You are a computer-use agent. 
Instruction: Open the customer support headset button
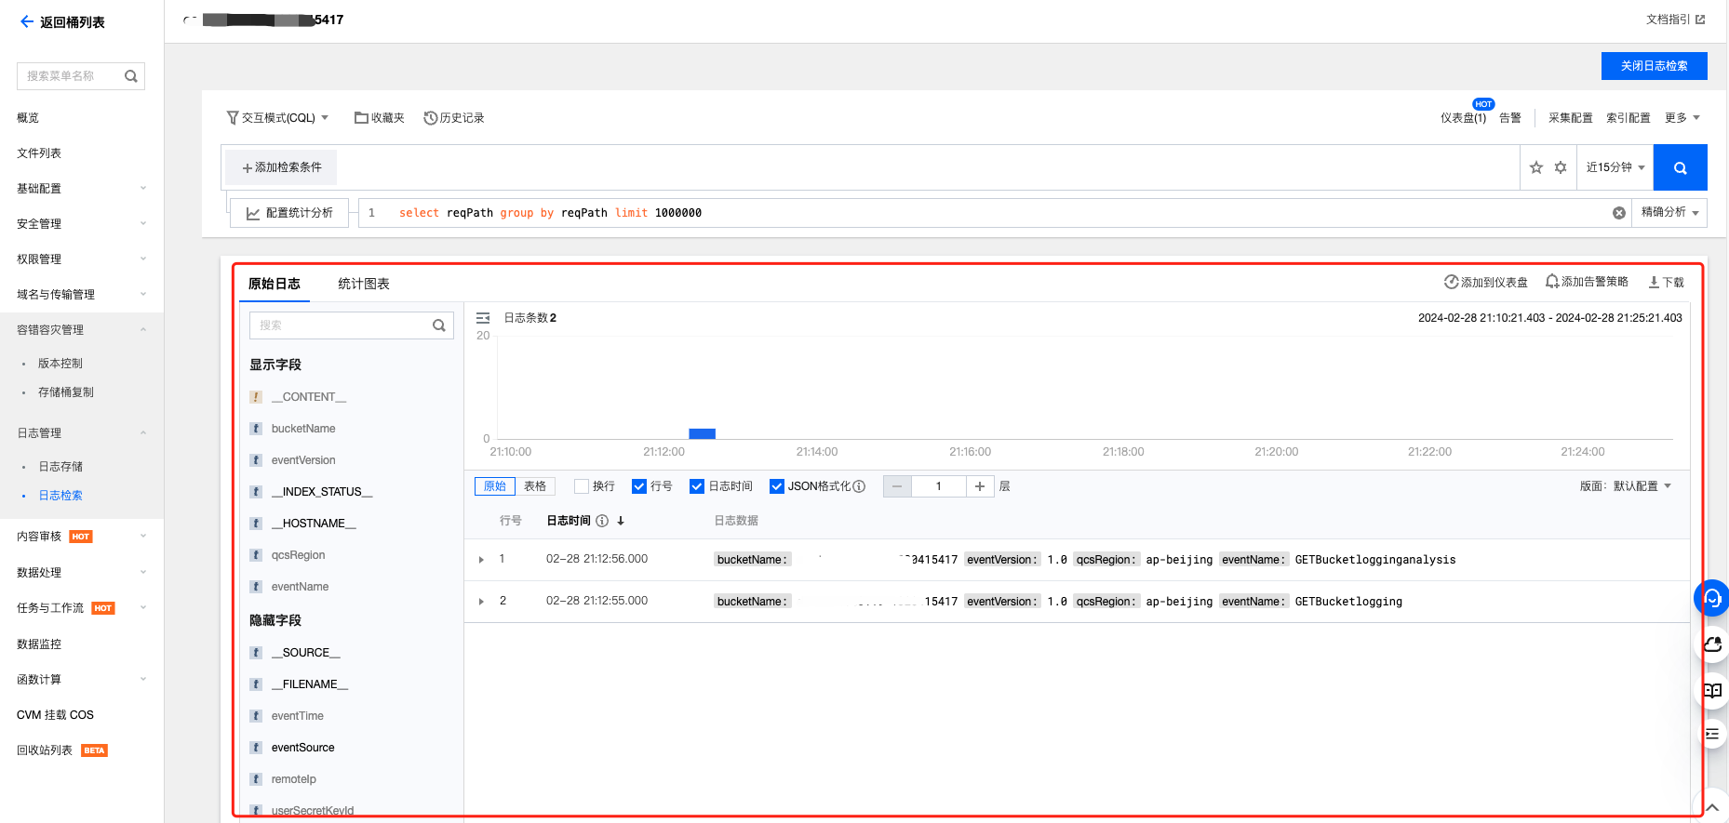(x=1712, y=598)
